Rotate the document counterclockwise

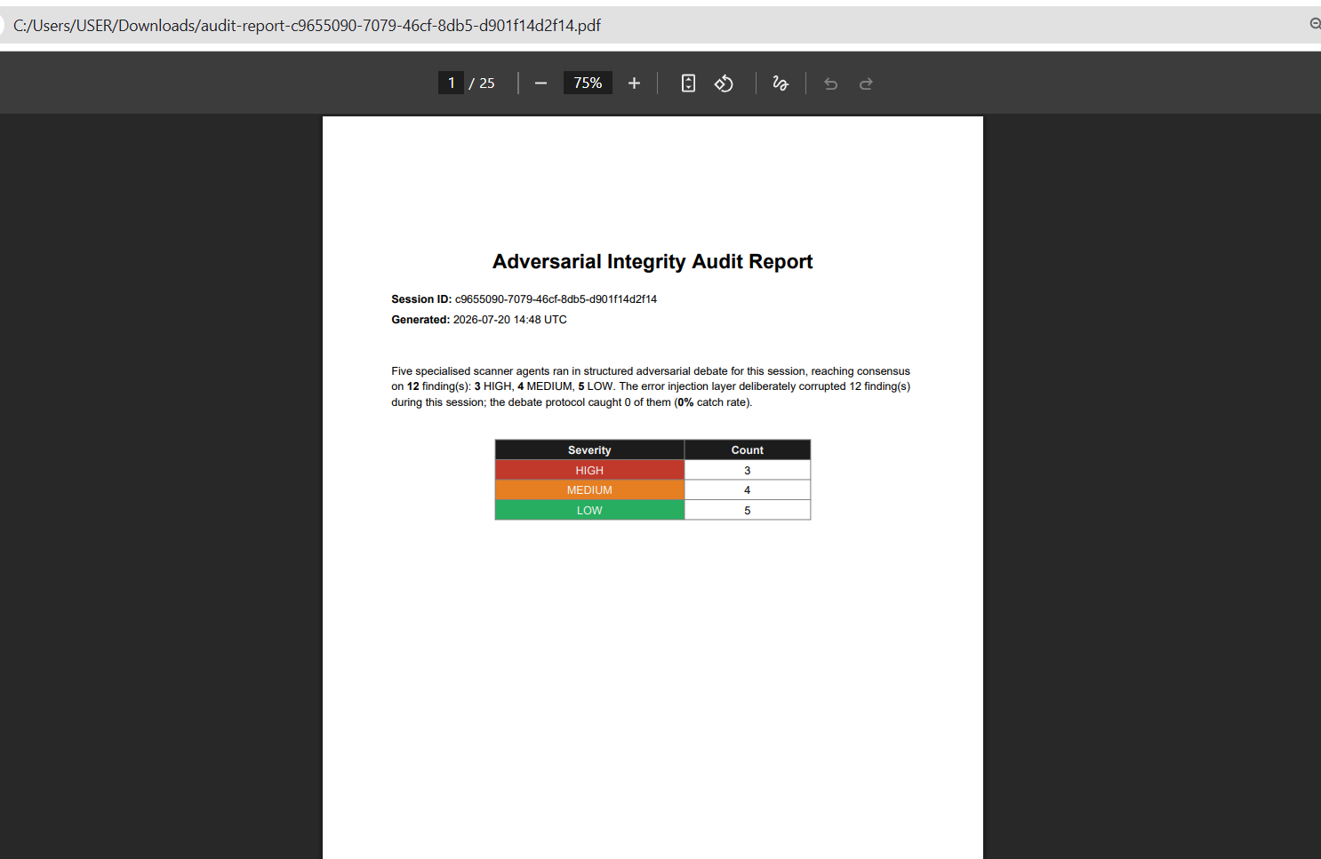point(724,84)
